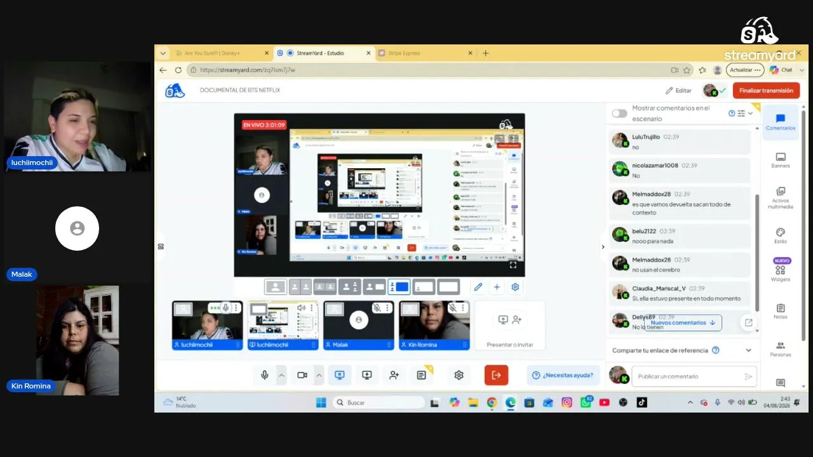
Task: Select the cropped two-person layout
Action: (325, 287)
